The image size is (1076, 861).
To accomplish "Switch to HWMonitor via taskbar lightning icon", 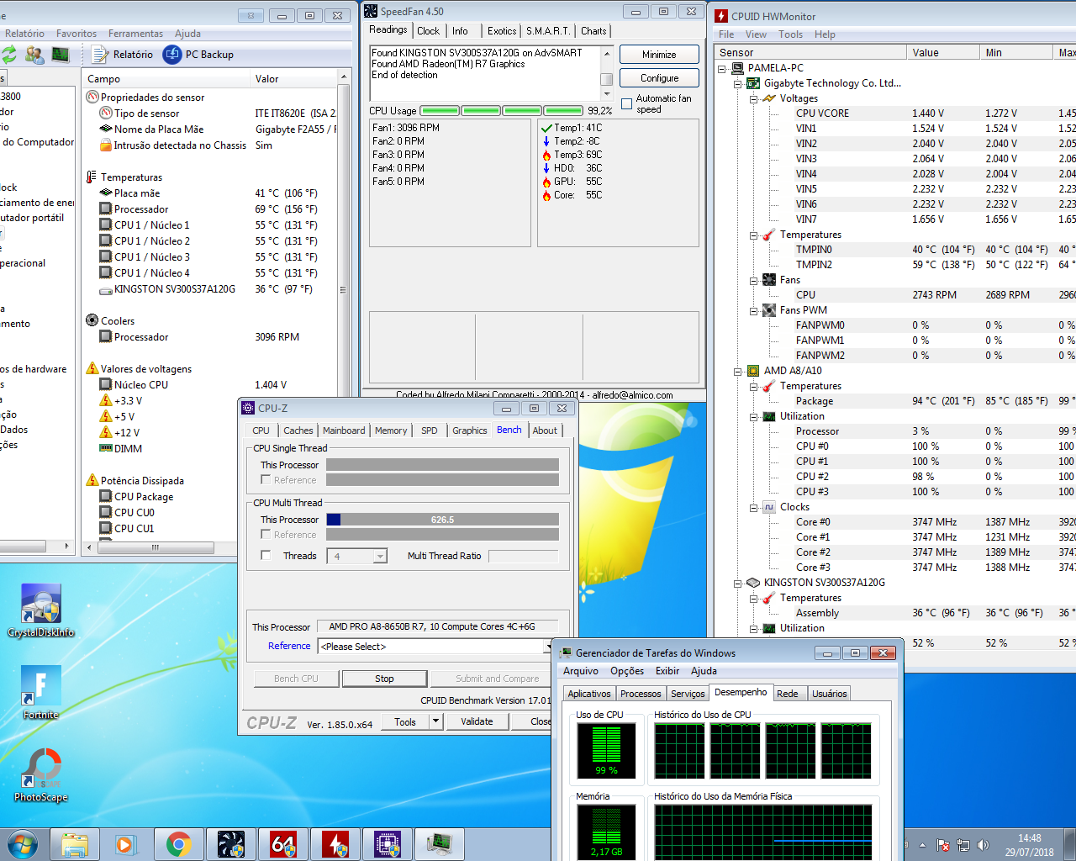I will tap(335, 844).
